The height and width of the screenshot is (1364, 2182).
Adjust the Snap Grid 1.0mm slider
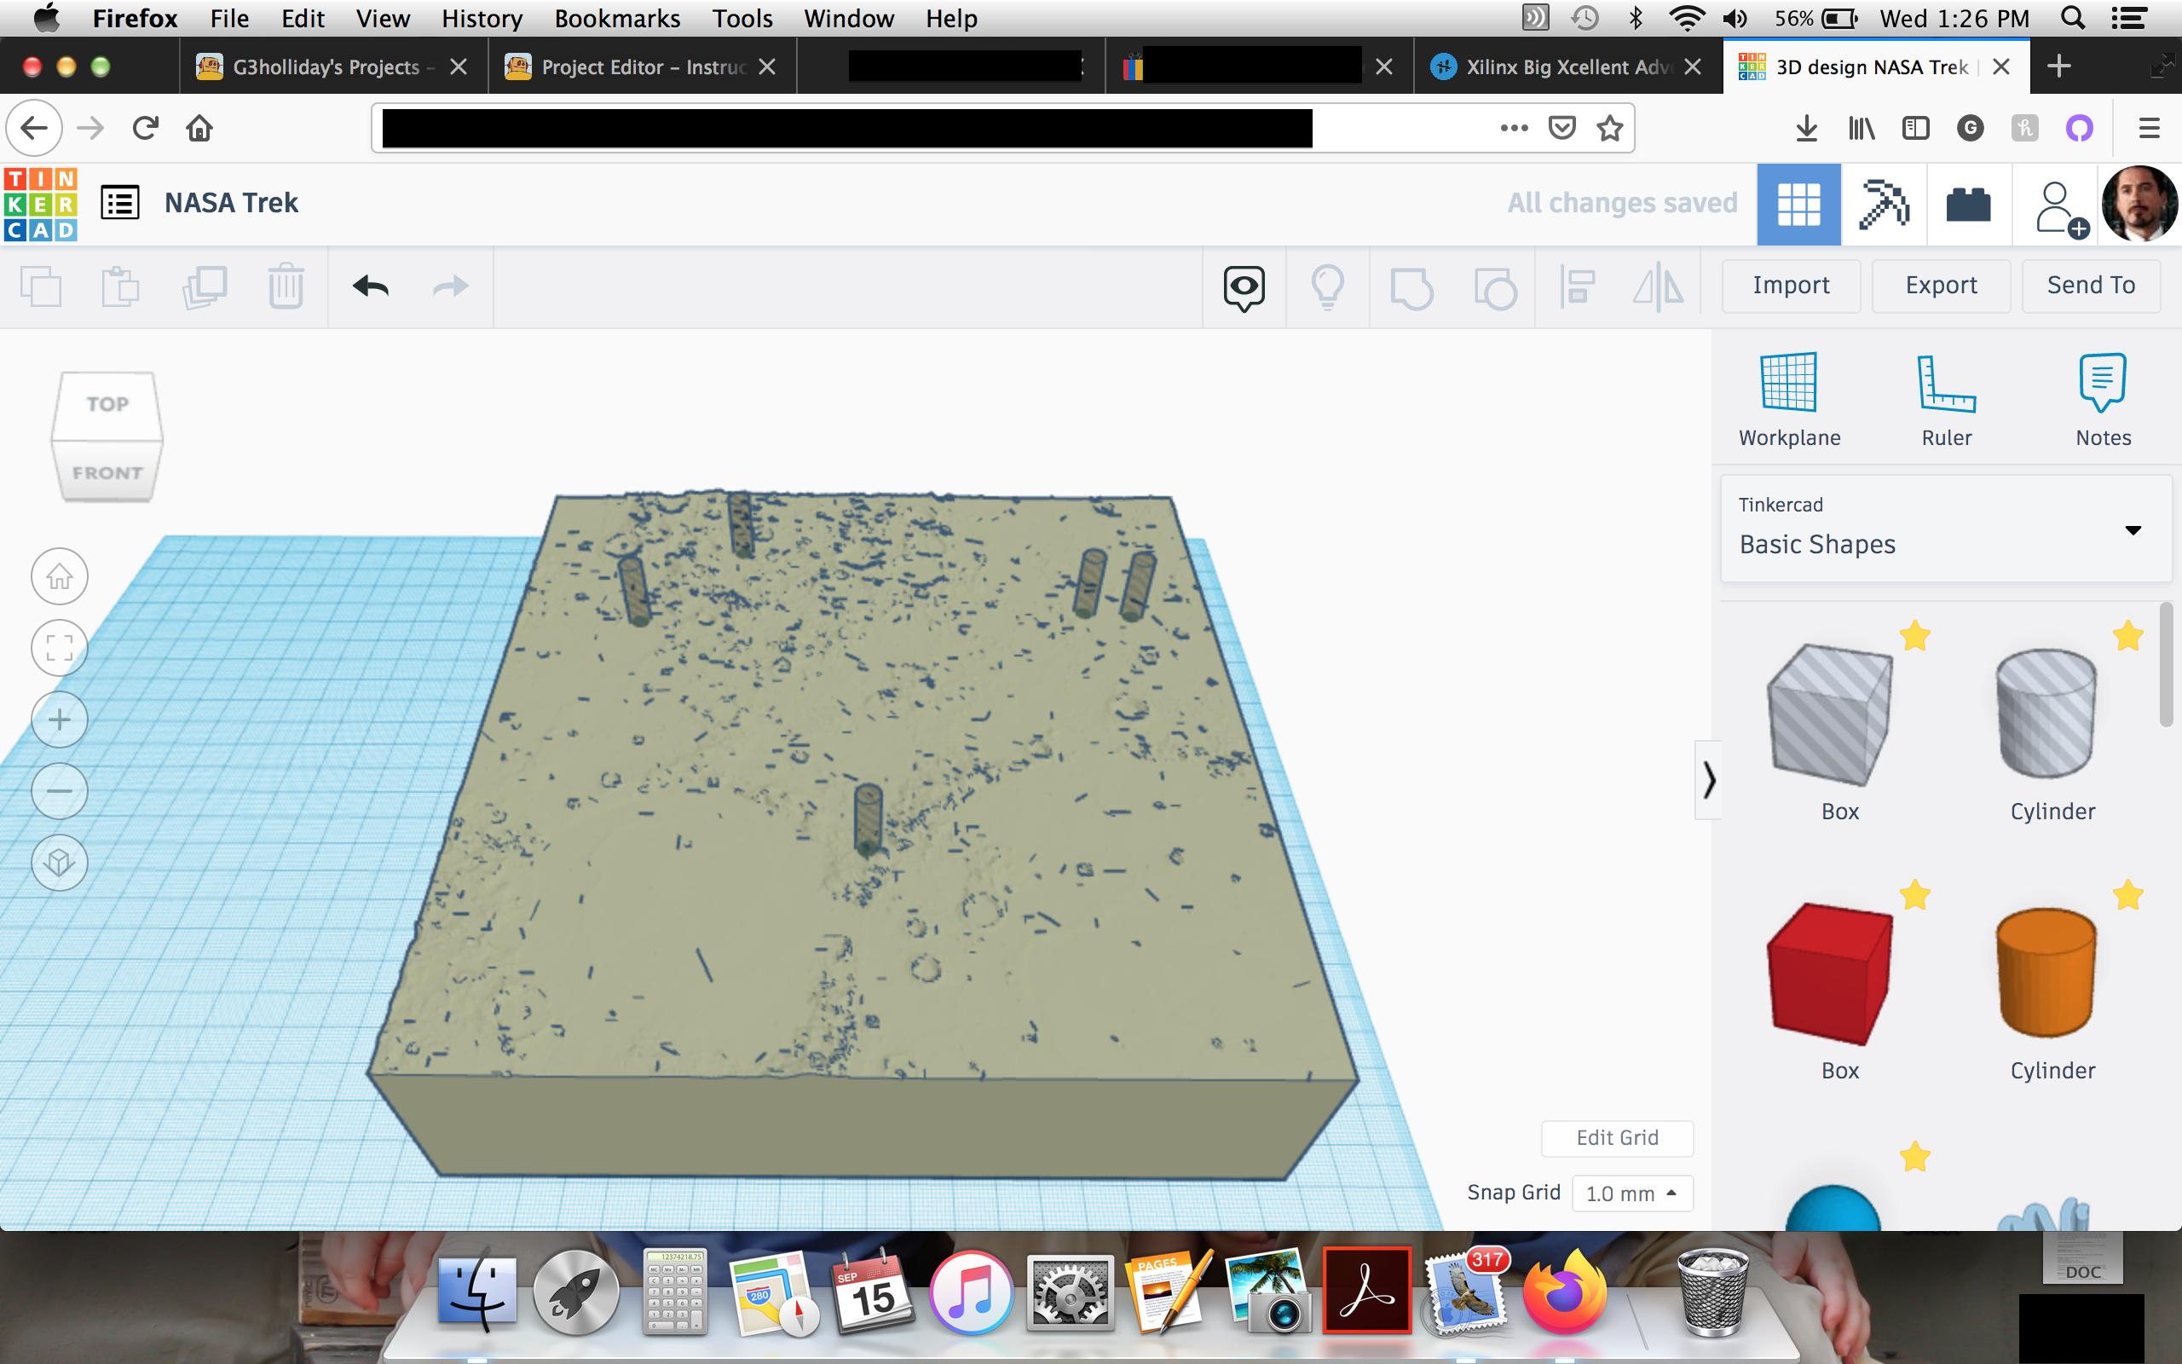click(x=1627, y=1193)
